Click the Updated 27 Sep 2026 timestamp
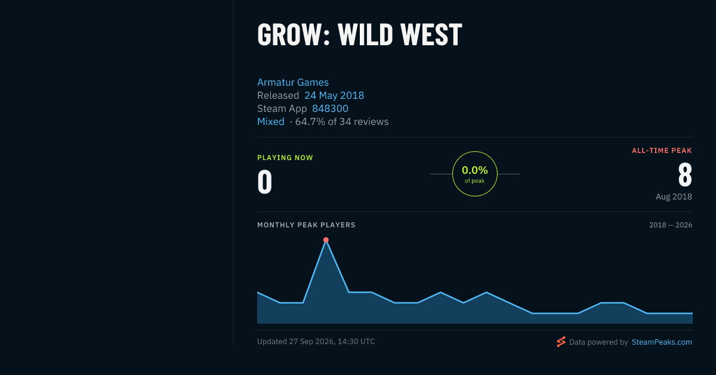Screen dimensions: 716x375 coord(316,342)
